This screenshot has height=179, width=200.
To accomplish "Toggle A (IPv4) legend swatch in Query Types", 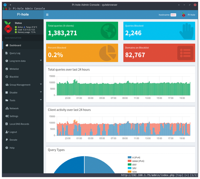I will [129, 157].
